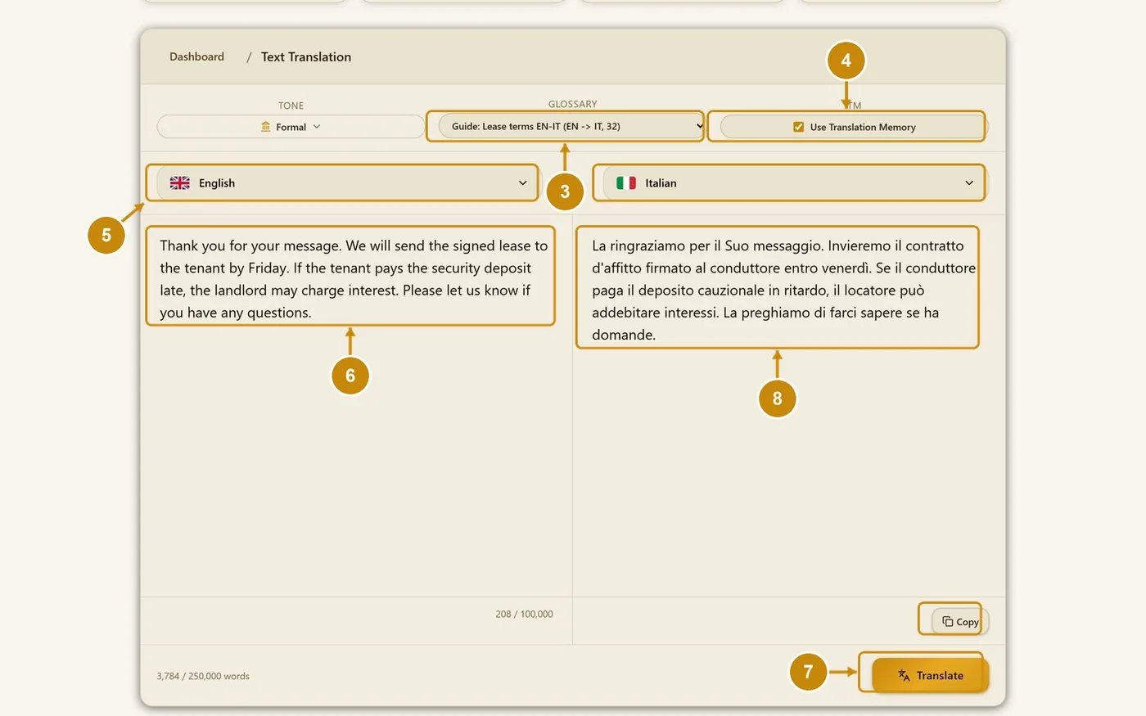Click the GLOSSARY label

[572, 104]
